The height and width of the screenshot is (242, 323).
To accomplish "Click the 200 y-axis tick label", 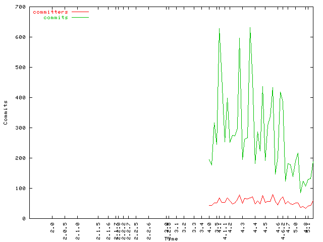I will pyautogui.click(x=20, y=158).
